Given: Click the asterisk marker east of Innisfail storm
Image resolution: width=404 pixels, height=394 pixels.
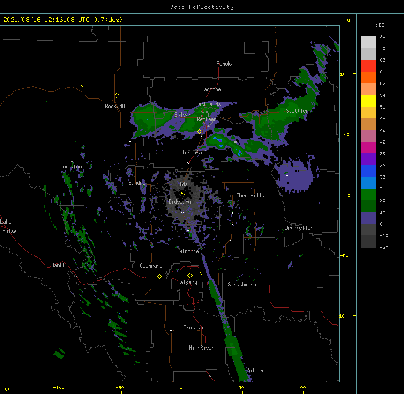Looking at the screenshot, I should [x=235, y=142].
